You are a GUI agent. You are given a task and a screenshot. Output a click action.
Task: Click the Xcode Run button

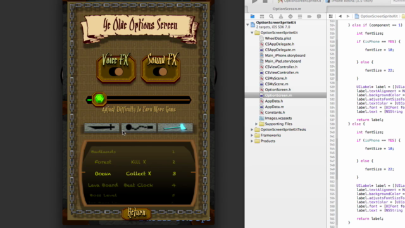[254, 1]
